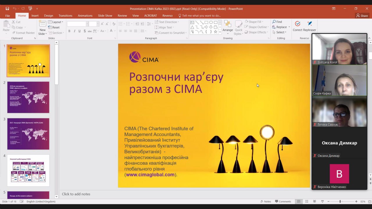Click Tell me what you want to do

[199, 16]
